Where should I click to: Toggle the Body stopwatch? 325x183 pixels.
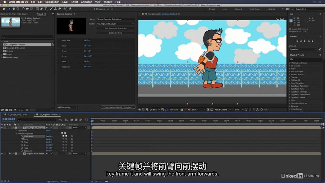click(x=22, y=139)
